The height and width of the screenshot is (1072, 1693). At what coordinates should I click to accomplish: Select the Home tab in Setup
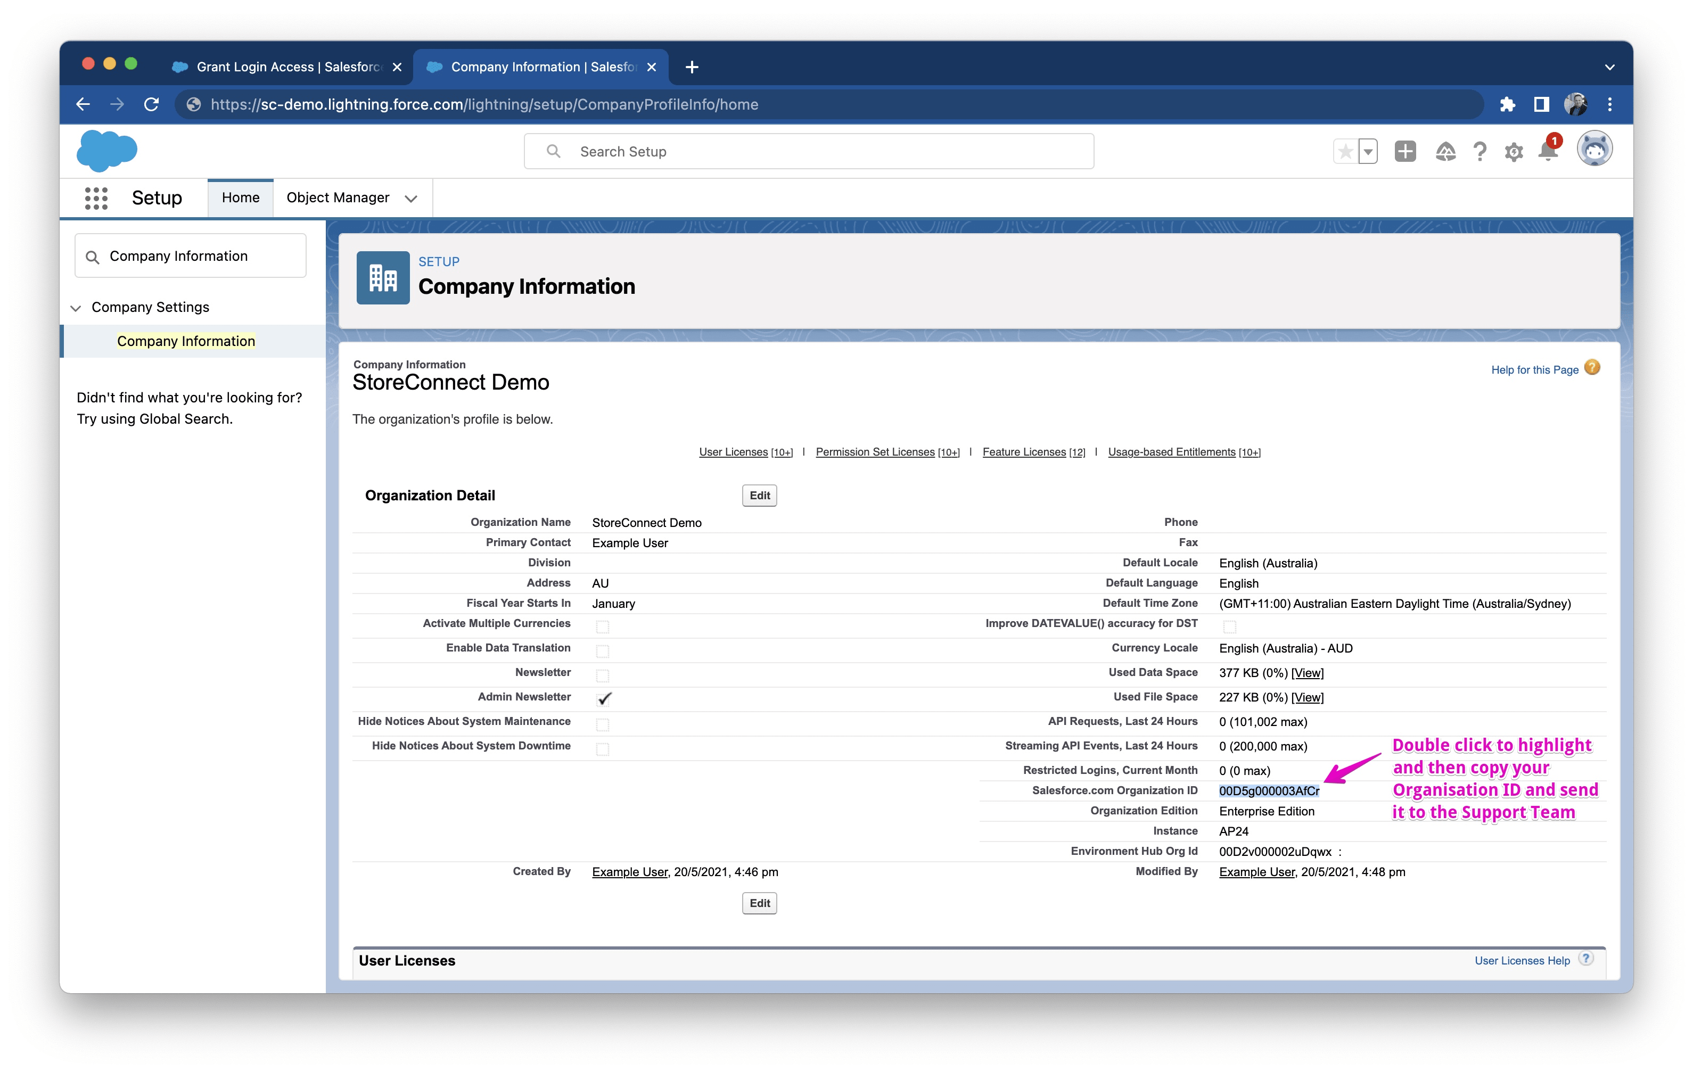click(240, 197)
